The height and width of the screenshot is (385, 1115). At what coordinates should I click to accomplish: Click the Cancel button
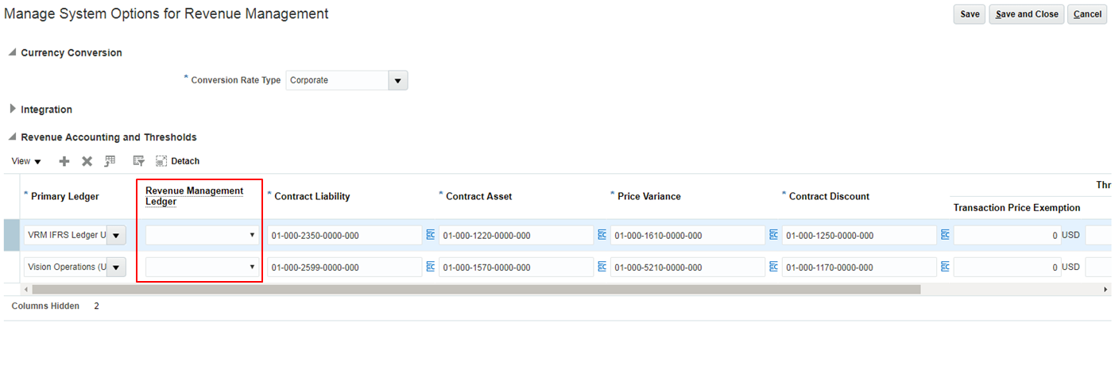click(x=1087, y=14)
